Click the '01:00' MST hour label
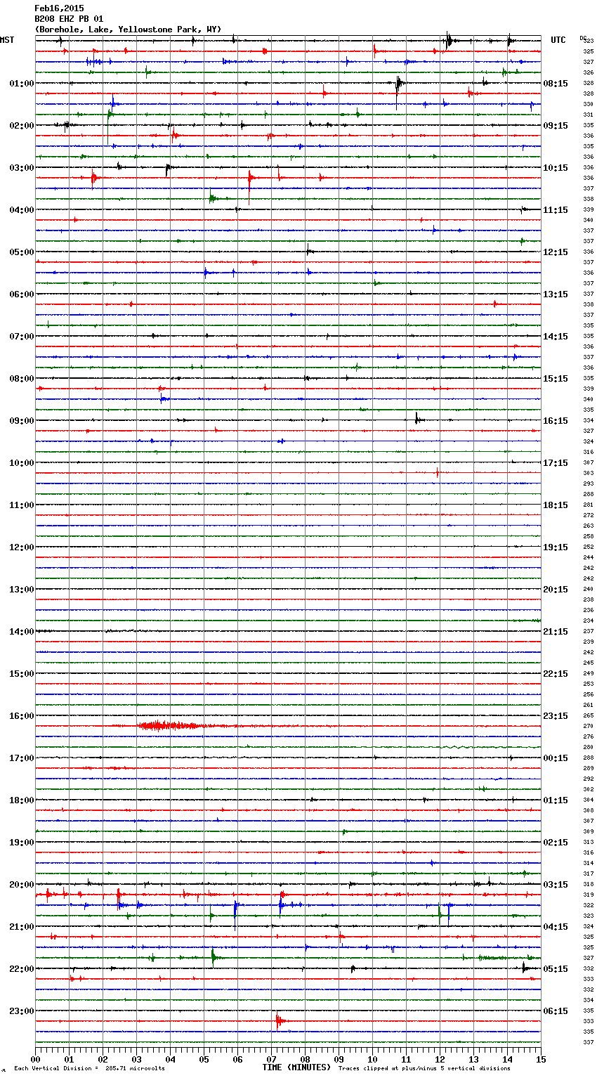 (x=22, y=84)
